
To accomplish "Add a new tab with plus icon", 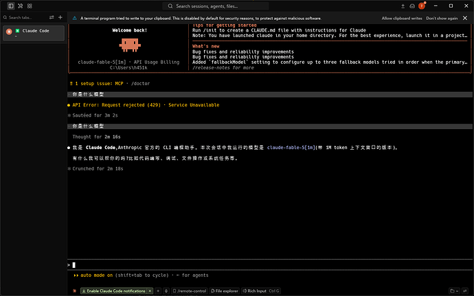I will click(x=60, y=18).
